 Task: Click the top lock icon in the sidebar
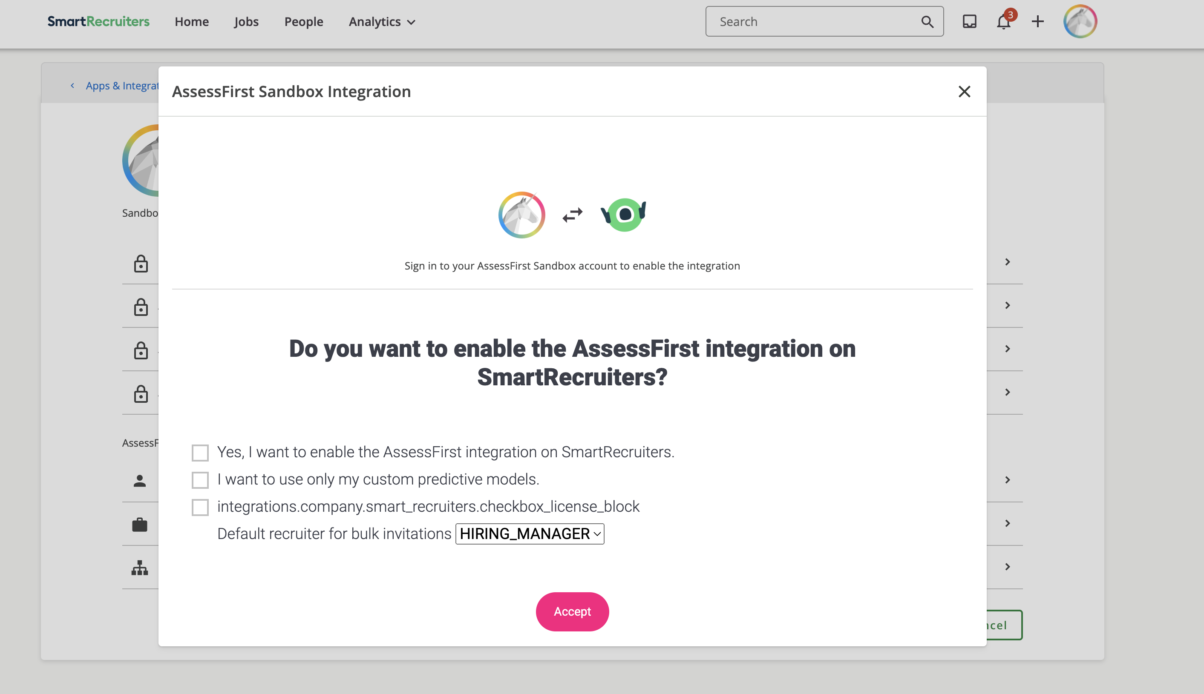click(141, 264)
